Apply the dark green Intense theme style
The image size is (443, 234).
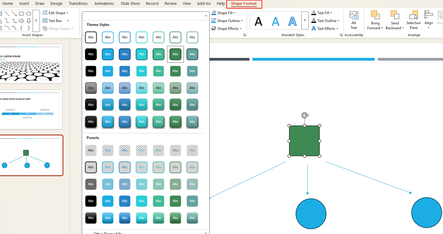tap(175, 122)
